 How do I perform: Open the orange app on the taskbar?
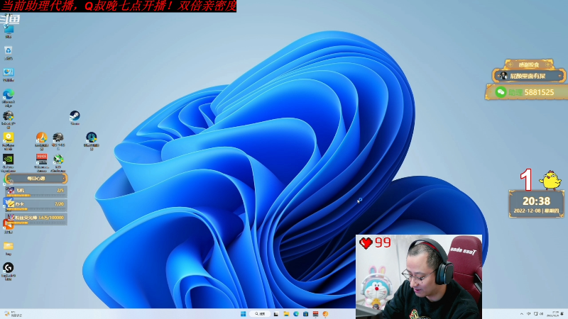coord(325,314)
